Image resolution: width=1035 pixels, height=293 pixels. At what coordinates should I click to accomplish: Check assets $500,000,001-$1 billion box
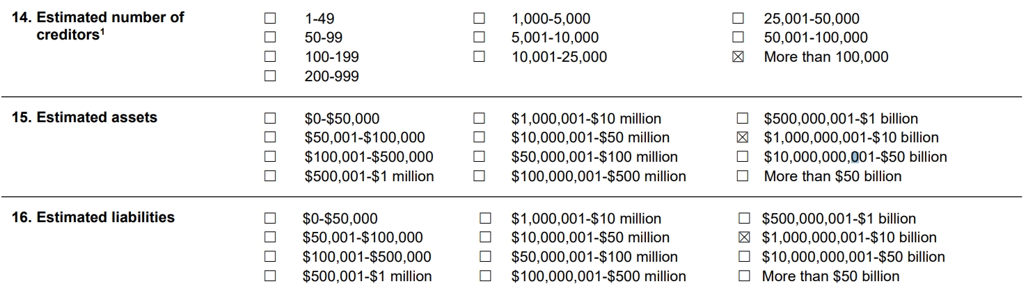point(743,119)
